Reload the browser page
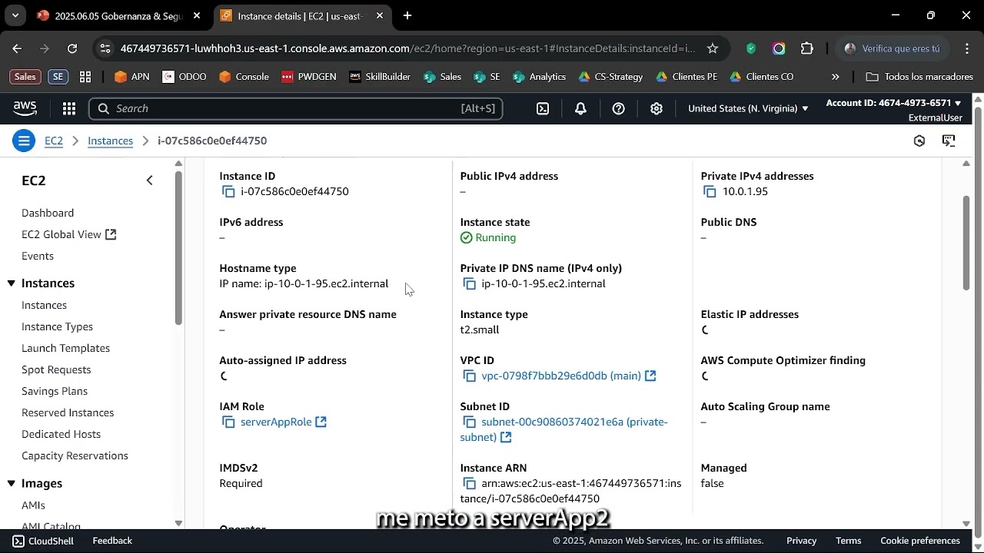The width and height of the screenshot is (984, 553). point(71,48)
